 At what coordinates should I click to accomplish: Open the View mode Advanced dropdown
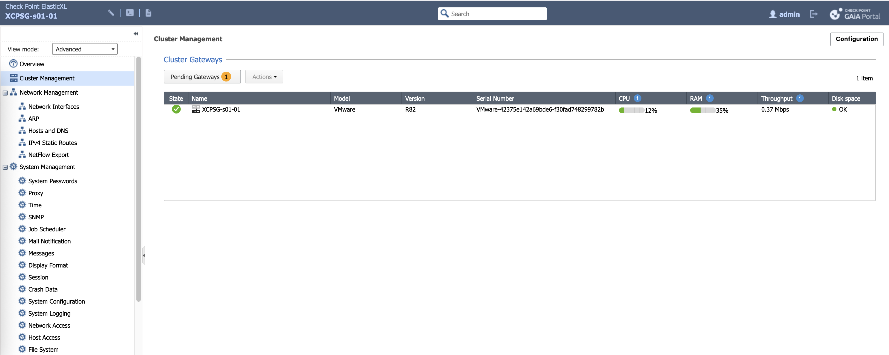[85, 49]
